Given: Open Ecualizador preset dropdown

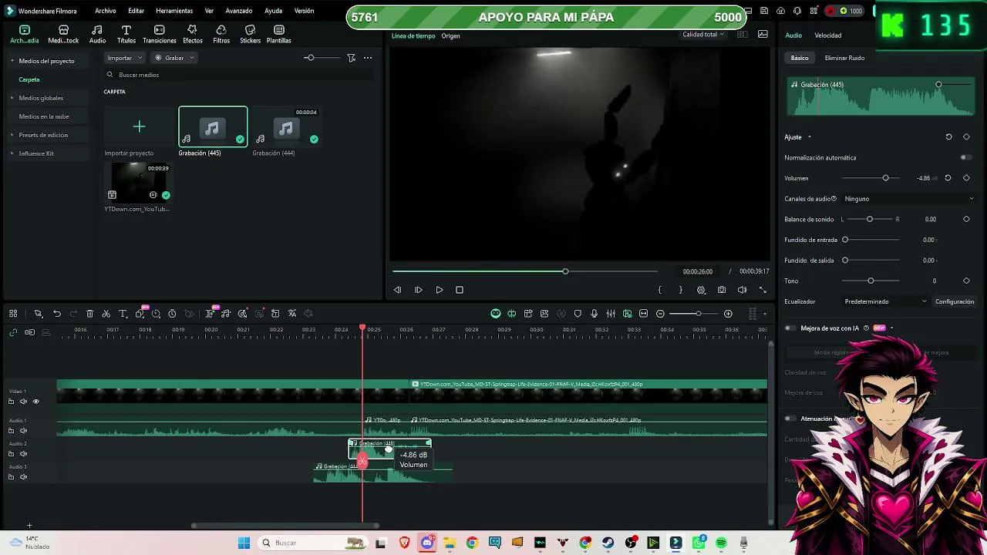Looking at the screenshot, I should (x=885, y=301).
